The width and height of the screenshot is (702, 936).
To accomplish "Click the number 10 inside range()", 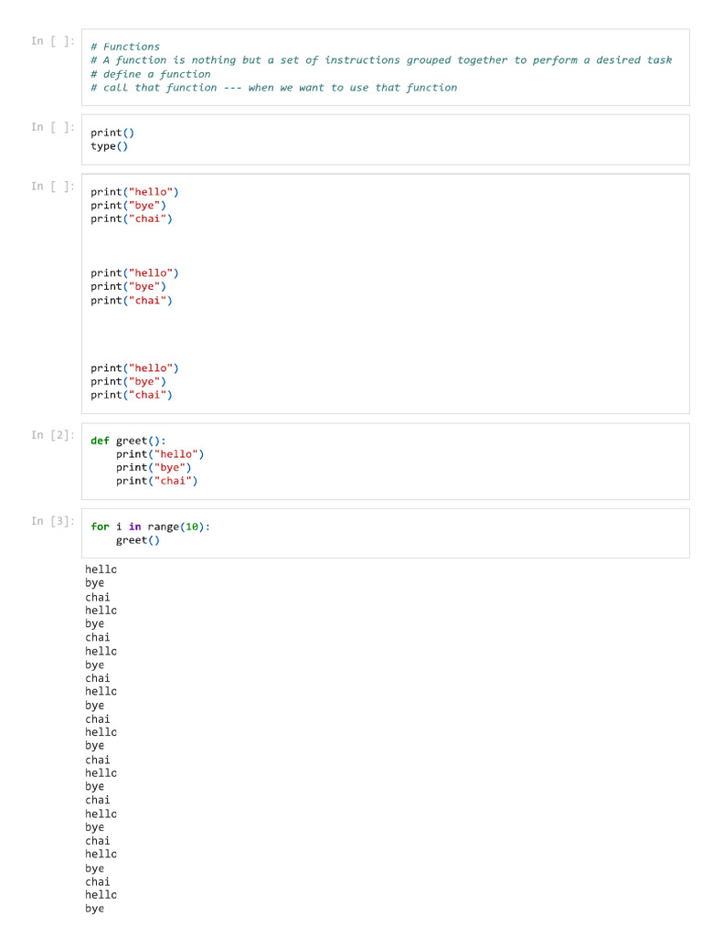I will click(x=192, y=526).
